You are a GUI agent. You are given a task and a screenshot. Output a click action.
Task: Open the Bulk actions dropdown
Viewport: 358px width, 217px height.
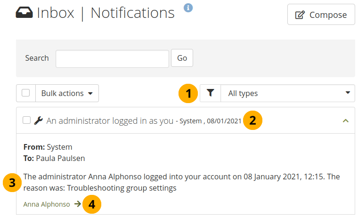tap(67, 93)
